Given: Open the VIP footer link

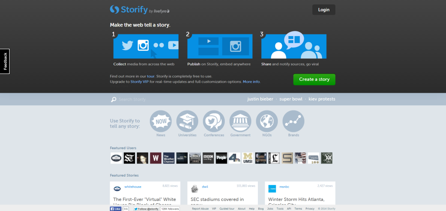Looking at the screenshot, I should (214, 209).
